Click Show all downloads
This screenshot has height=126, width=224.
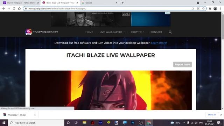click(212, 115)
